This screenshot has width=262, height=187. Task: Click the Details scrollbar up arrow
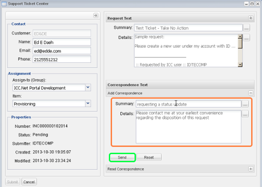coord(240,36)
